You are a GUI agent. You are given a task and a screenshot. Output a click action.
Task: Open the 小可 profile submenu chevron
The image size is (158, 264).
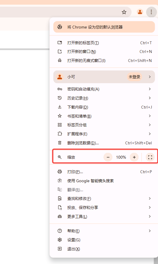150,77
